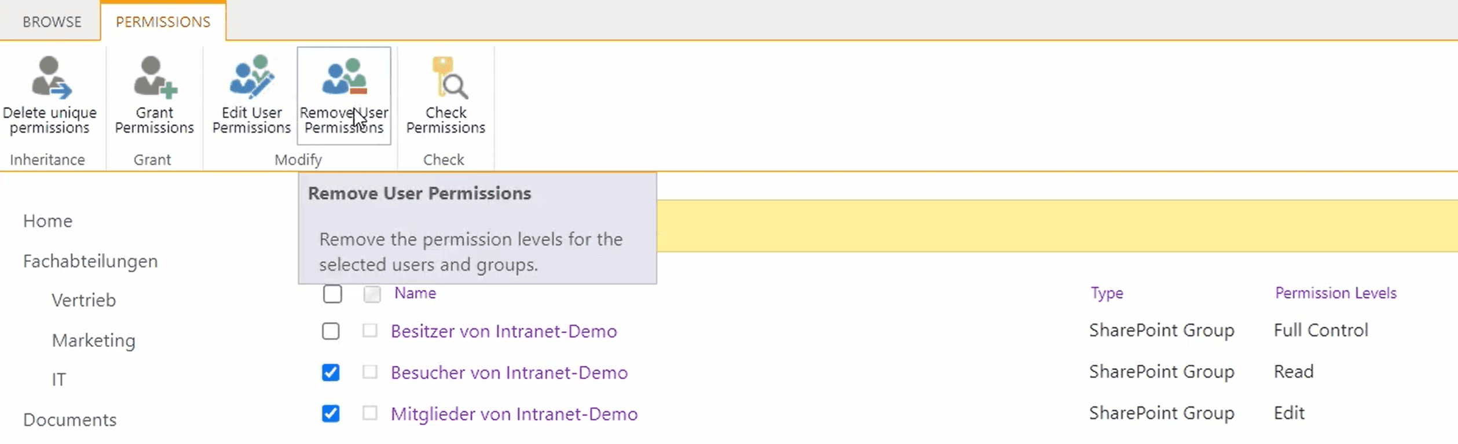Viewport: 1458px width, 444px height.
Task: Open the Besucher von Intranet-Demo group
Action: (x=510, y=373)
